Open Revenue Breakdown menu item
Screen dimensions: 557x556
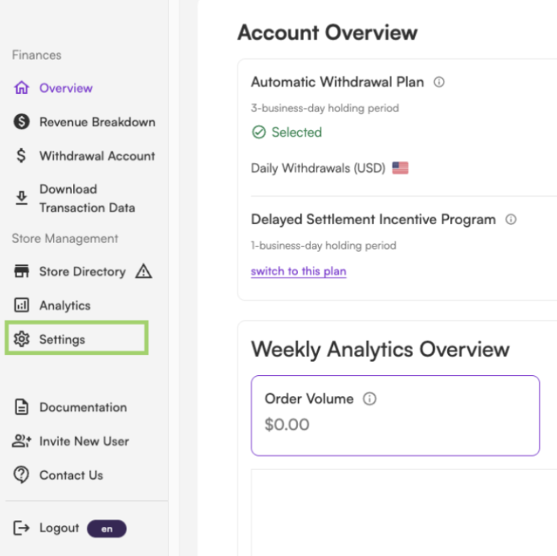[x=84, y=122]
